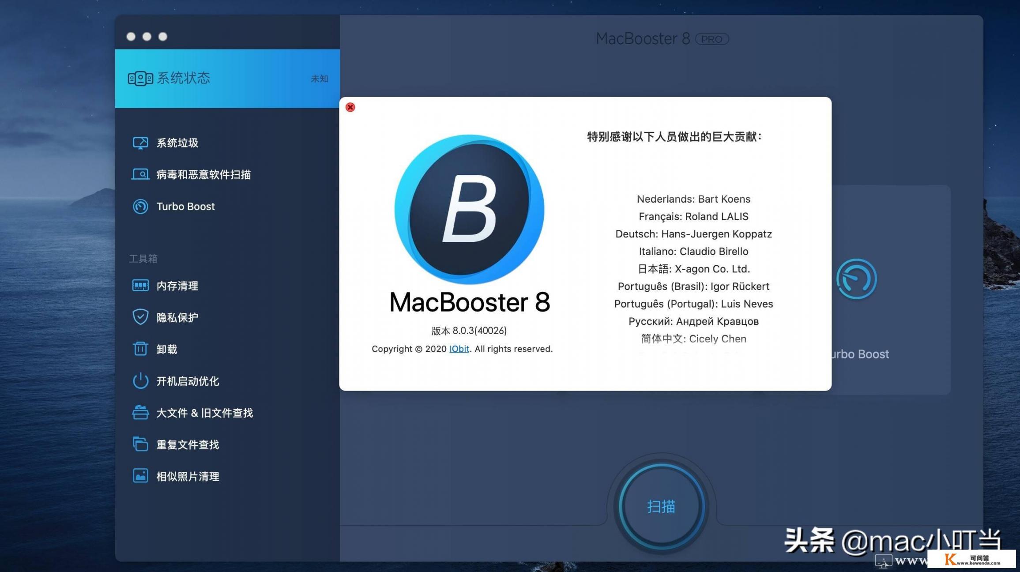Click the MacBooster B logo in About dialog
The image size is (1020, 572).
click(x=469, y=210)
